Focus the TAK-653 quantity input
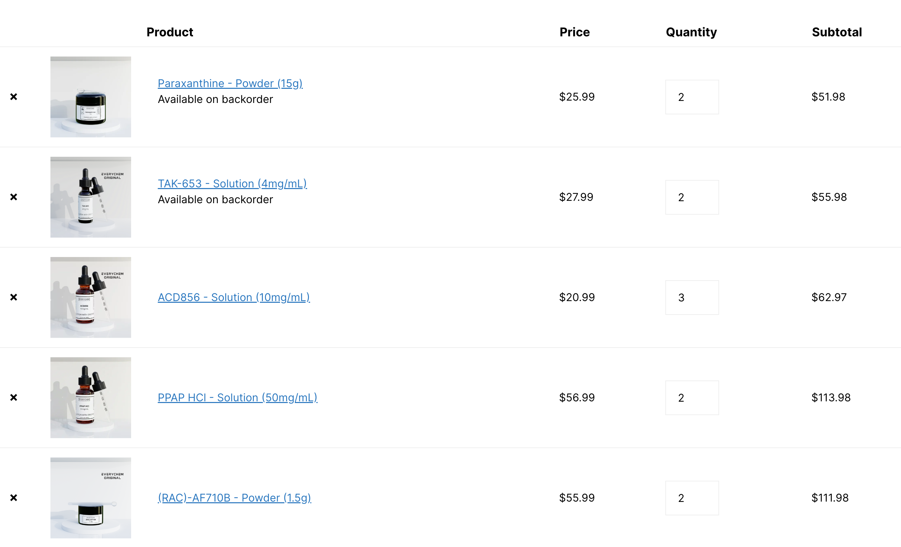Screen dimensions: 901x547 pyautogui.click(x=692, y=197)
